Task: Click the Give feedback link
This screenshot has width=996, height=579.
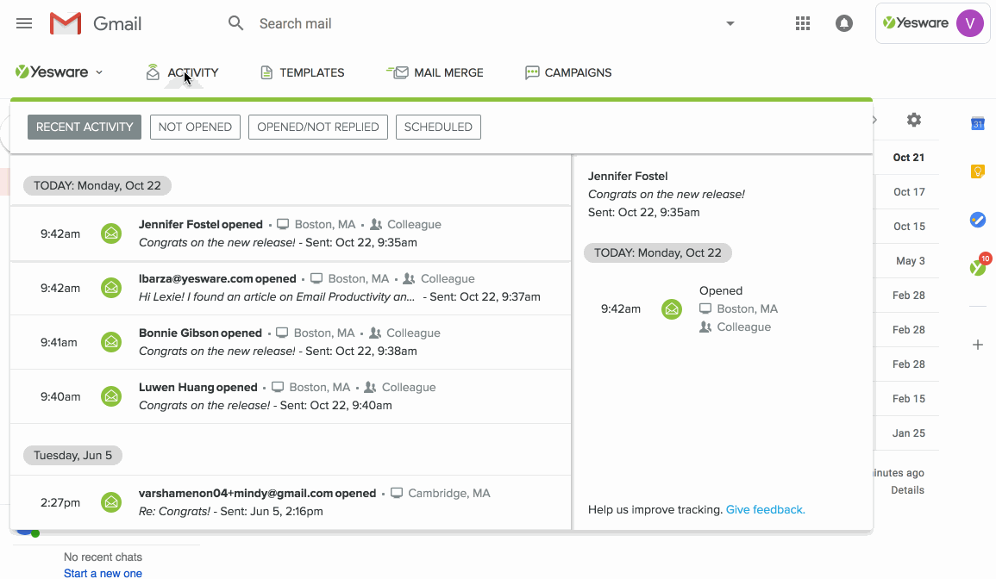Action: pos(765,509)
